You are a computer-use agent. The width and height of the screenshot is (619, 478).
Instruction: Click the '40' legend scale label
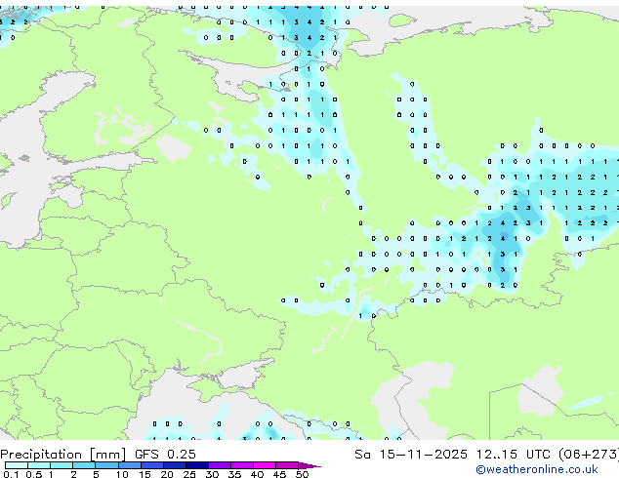(257, 474)
